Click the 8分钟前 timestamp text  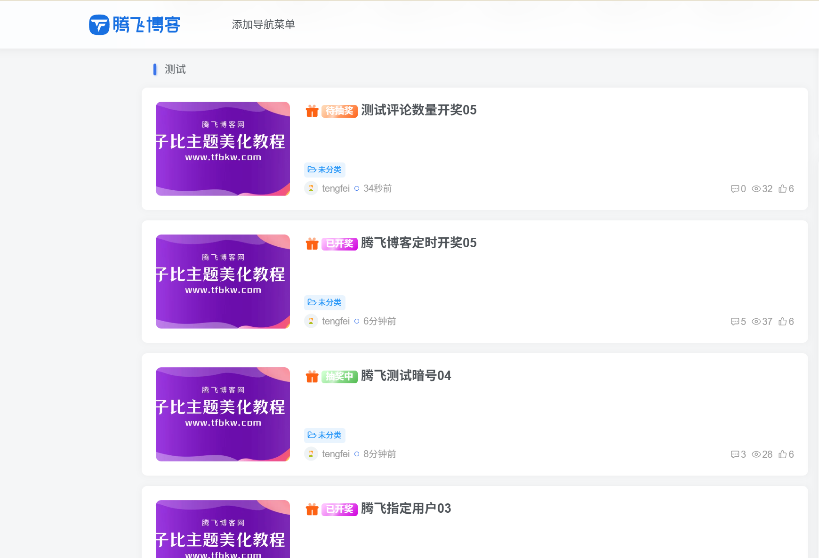pos(379,454)
